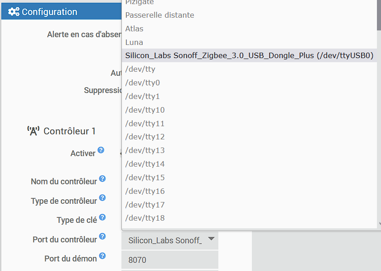Collapse the Port du contrôleur dropdown arrow
Image resolution: width=381 pixels, height=271 pixels.
tap(211, 239)
